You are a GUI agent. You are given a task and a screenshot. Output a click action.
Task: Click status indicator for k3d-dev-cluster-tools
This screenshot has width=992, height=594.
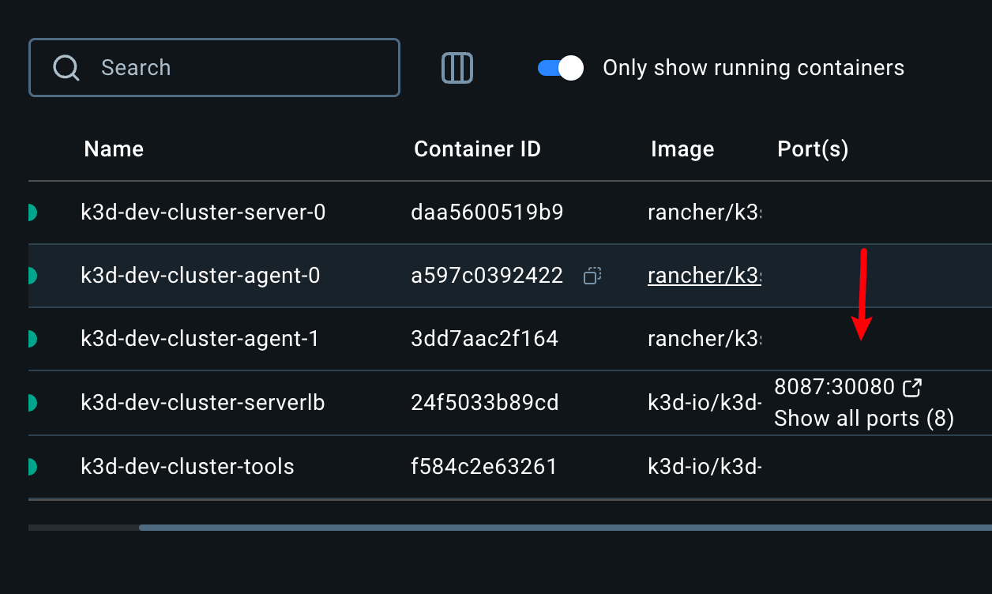pyautogui.click(x=32, y=466)
